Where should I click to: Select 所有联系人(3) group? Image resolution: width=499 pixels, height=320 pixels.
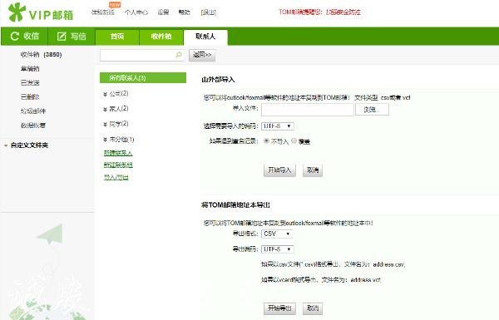[143, 78]
